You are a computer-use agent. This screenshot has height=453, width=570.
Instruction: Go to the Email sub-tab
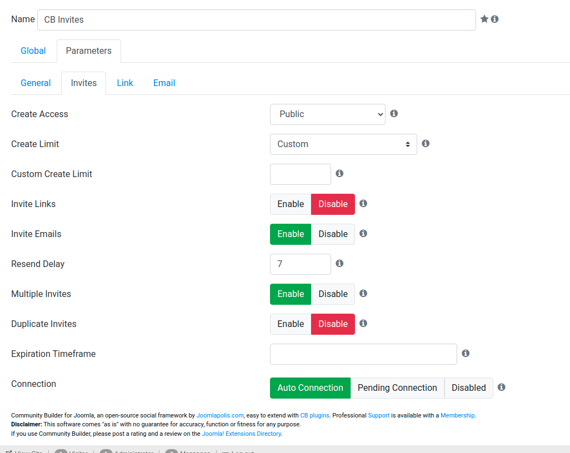coord(164,83)
